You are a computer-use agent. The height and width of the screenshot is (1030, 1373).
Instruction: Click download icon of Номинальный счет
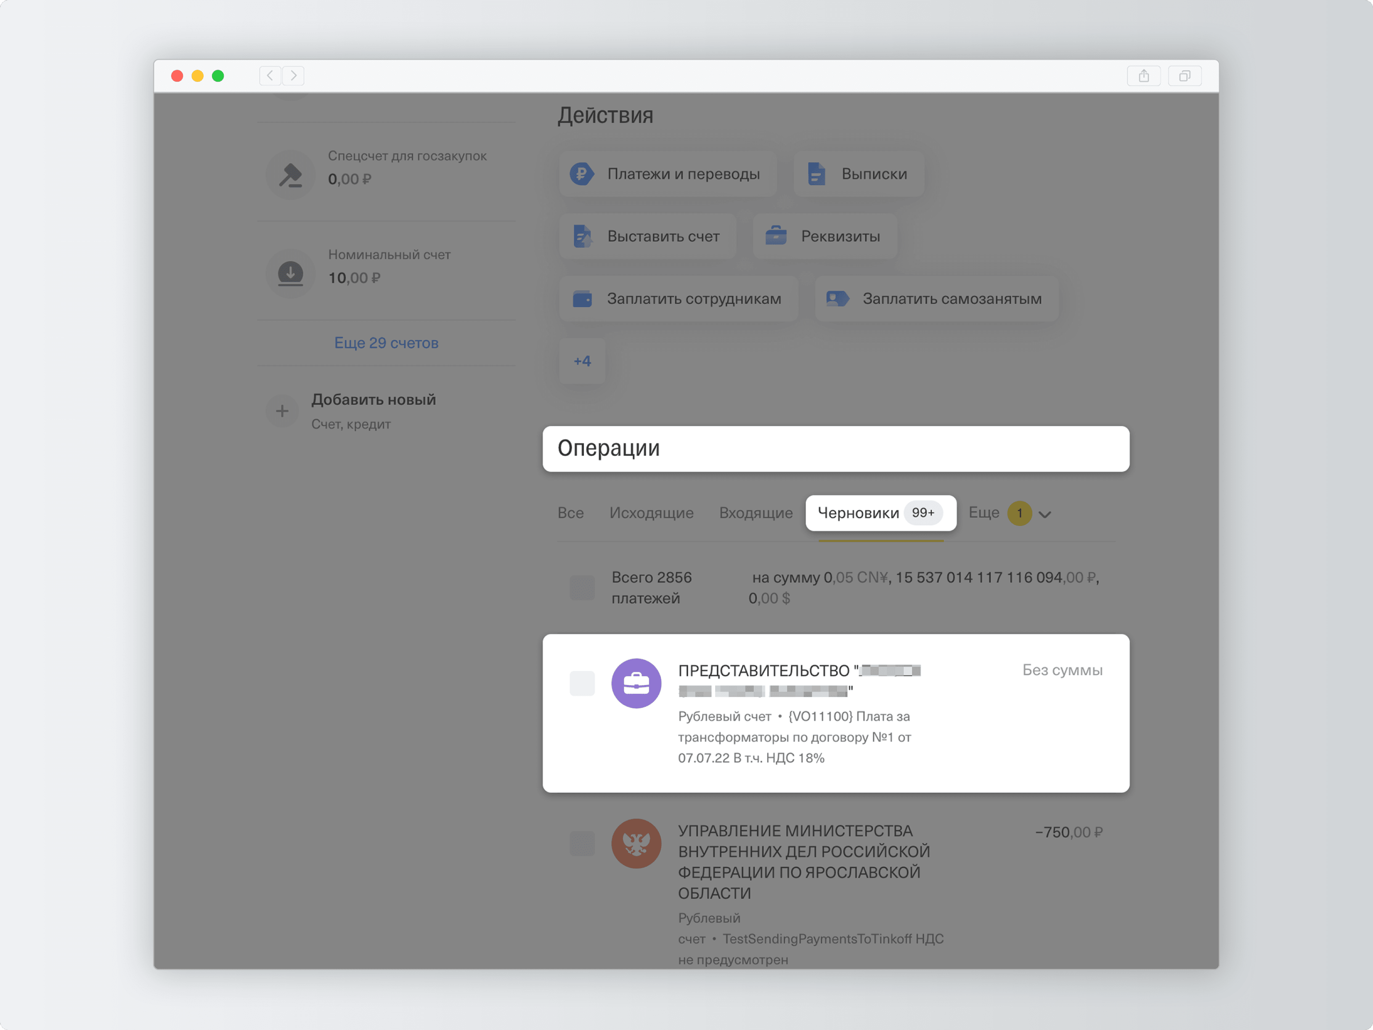coord(290,274)
